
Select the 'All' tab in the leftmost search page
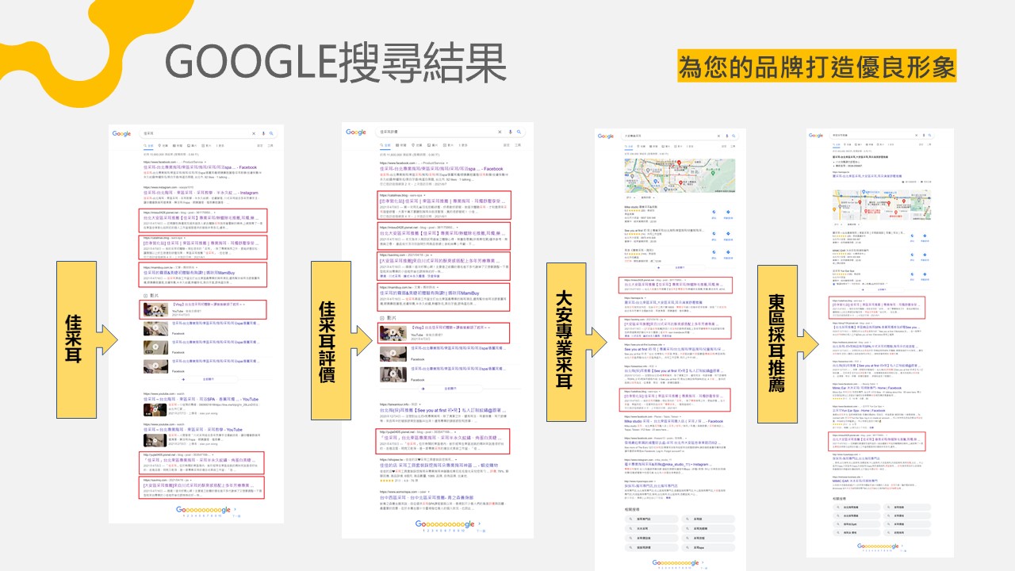pyautogui.click(x=147, y=146)
